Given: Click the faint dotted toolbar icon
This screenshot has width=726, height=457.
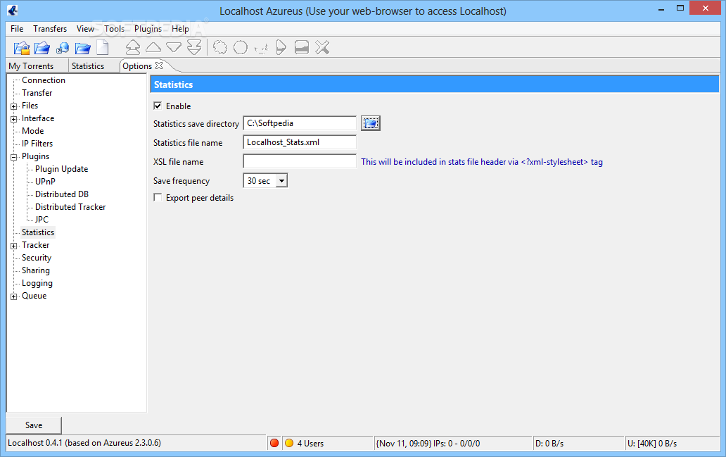Looking at the screenshot, I should point(261,48).
